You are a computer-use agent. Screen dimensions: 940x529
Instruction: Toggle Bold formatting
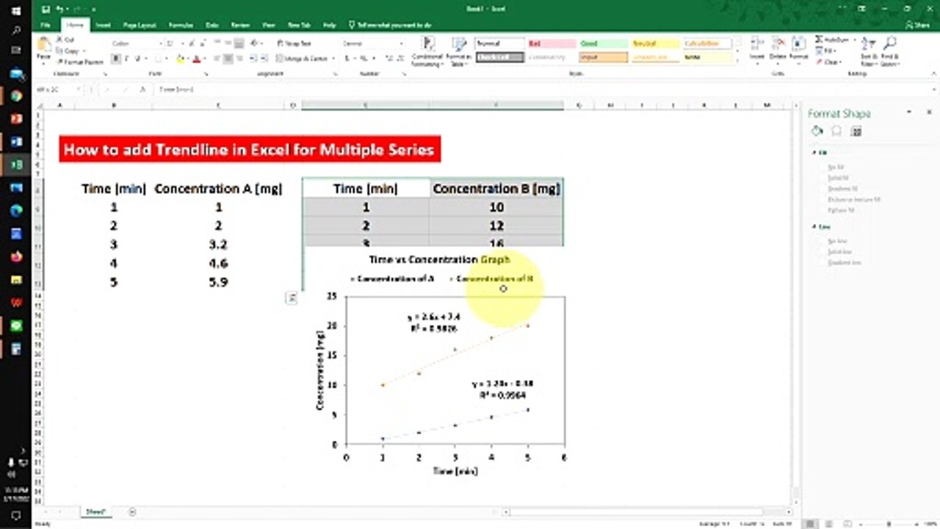(116, 59)
